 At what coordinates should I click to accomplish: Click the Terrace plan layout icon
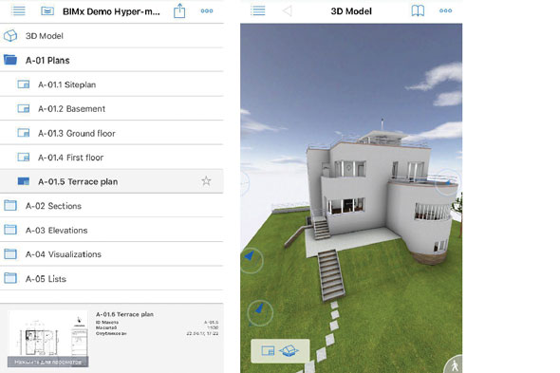click(x=24, y=181)
